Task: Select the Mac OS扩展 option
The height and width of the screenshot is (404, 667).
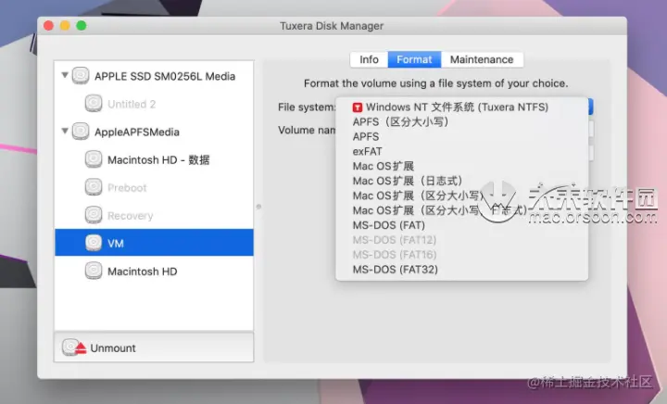Action: (x=461, y=166)
